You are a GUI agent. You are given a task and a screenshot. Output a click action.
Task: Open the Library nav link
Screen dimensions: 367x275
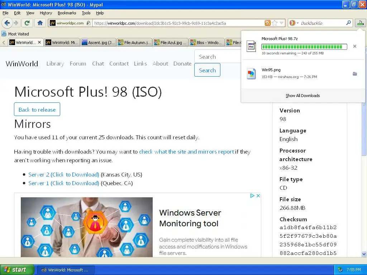[x=55, y=64]
